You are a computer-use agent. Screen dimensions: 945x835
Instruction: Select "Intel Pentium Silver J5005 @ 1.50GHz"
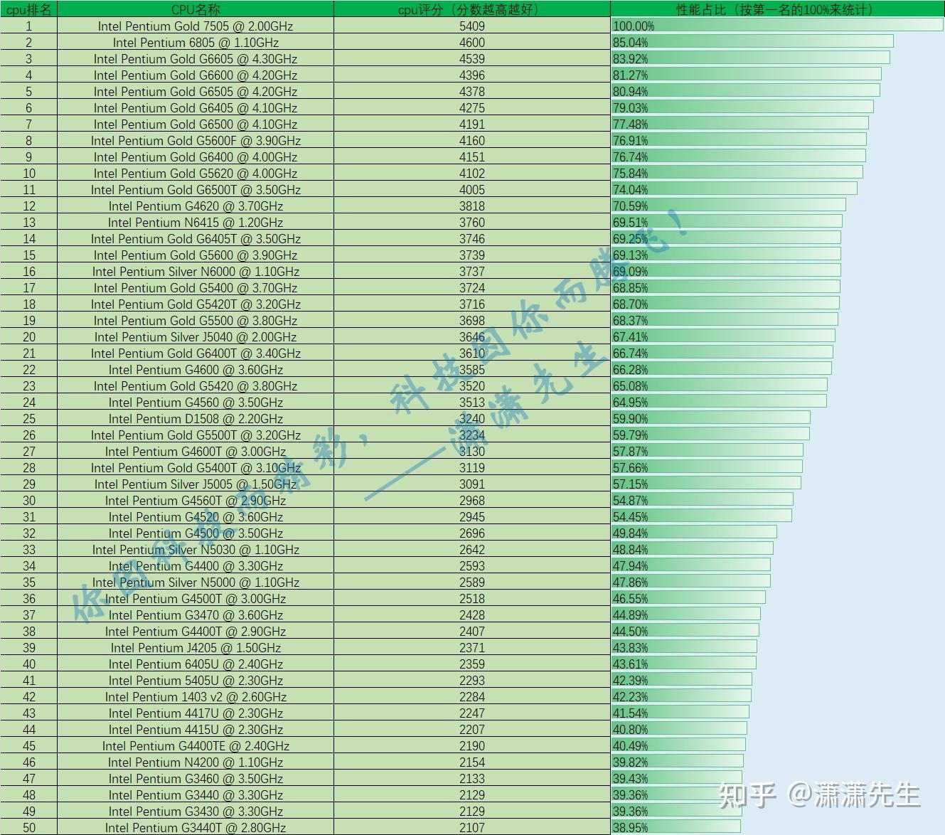[x=196, y=484]
